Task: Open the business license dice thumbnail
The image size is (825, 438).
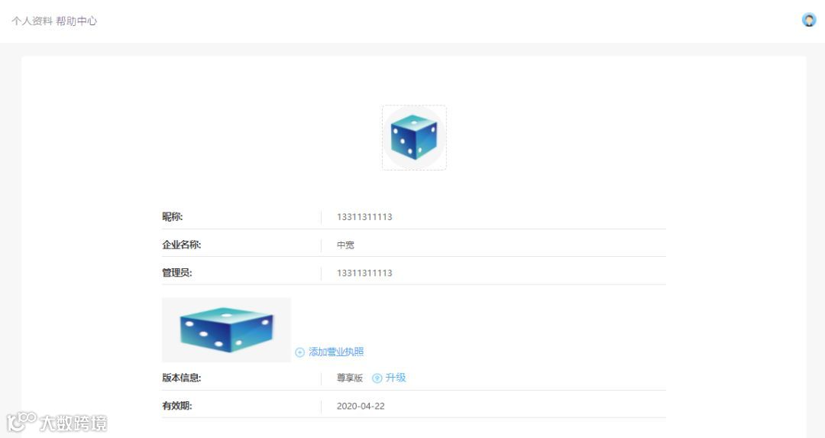Action: click(x=226, y=329)
